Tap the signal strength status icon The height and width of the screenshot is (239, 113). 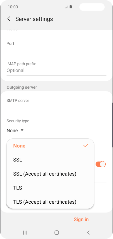(x=67, y=7)
